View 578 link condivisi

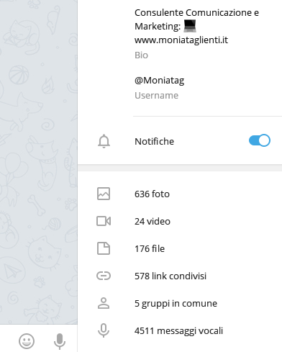[x=180, y=276]
